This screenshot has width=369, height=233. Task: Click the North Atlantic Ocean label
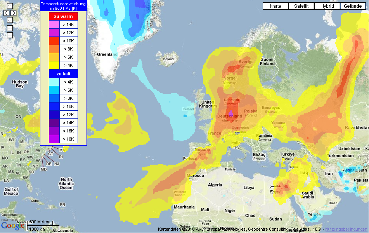point(66,184)
